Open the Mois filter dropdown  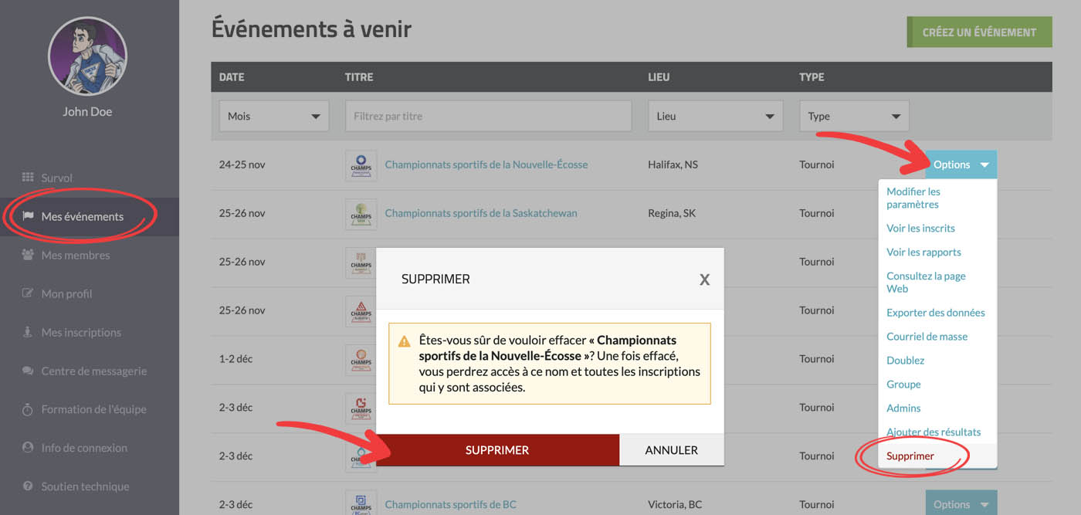(274, 116)
